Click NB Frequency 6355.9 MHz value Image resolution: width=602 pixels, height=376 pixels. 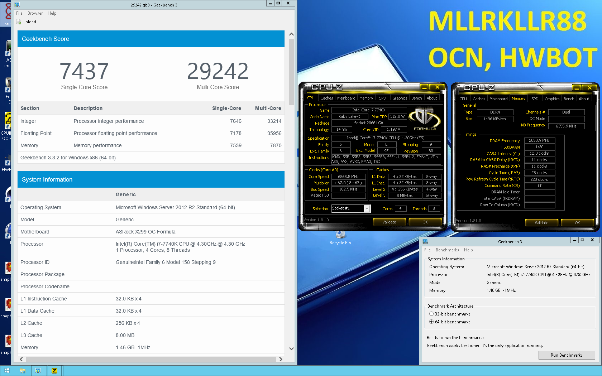(566, 126)
